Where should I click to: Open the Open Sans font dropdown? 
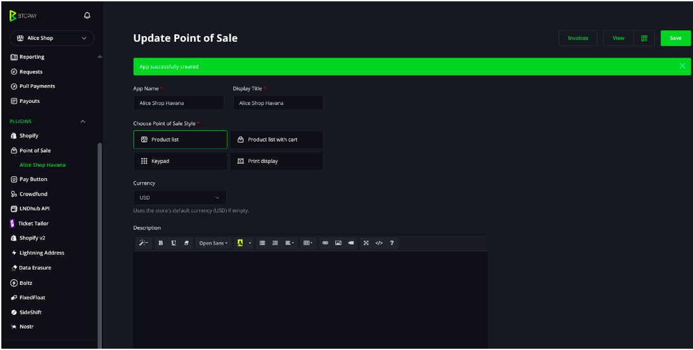213,243
